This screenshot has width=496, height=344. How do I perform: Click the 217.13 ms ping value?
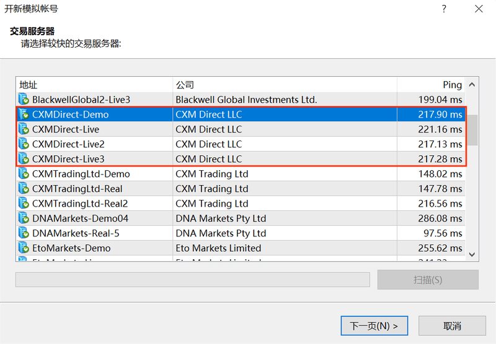click(x=440, y=144)
